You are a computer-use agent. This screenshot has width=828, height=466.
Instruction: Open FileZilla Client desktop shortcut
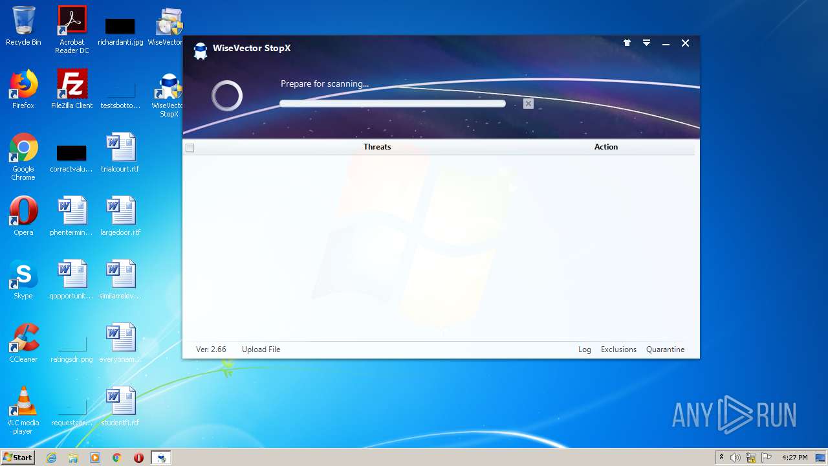click(72, 90)
